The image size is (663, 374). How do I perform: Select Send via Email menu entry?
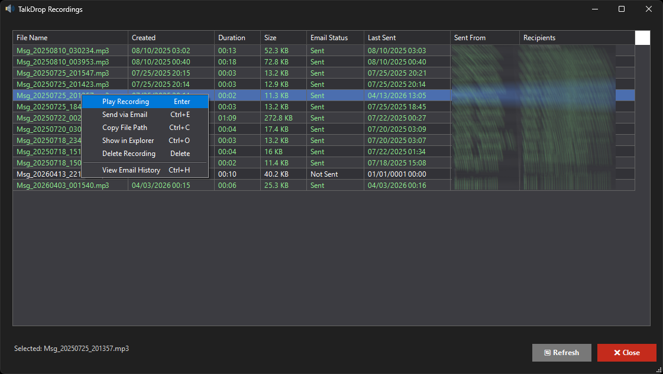[x=125, y=115]
